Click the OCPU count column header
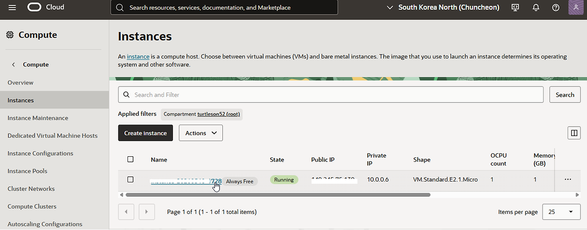 pyautogui.click(x=498, y=159)
